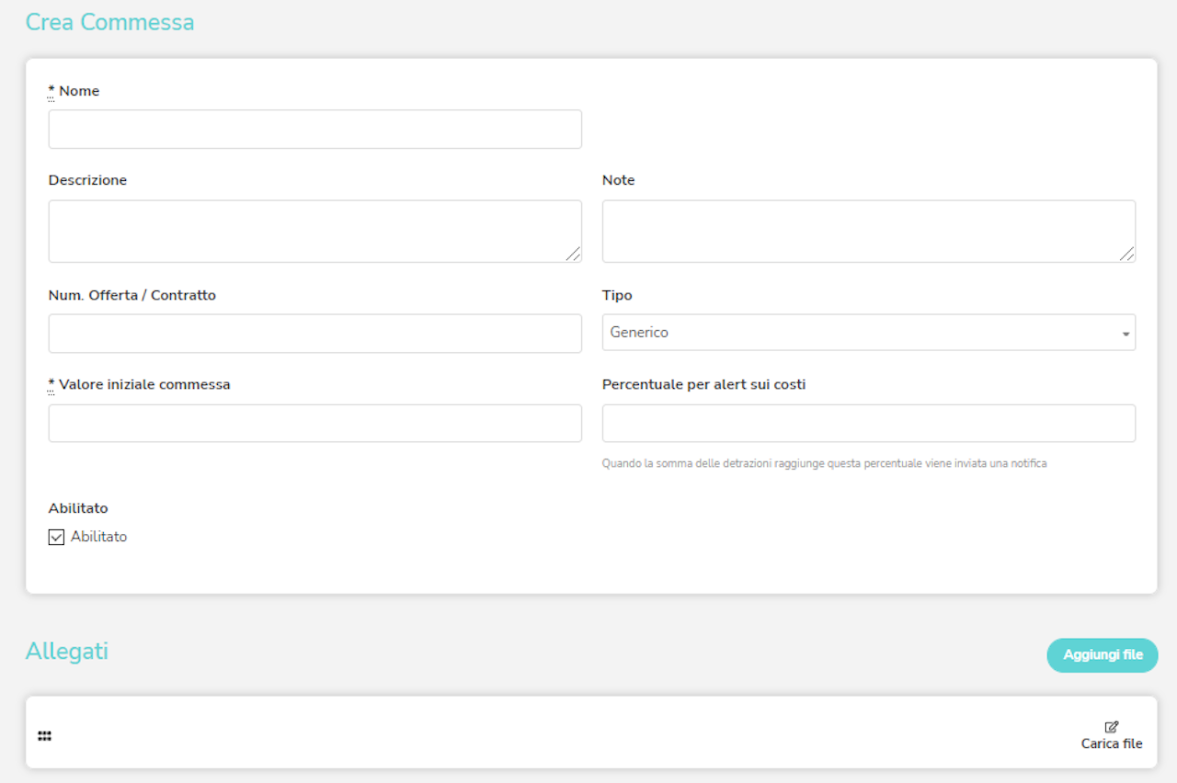Screen dimensions: 1177x783
Task: Click the Percentuale per alert sui costi label
Action: click(x=703, y=384)
